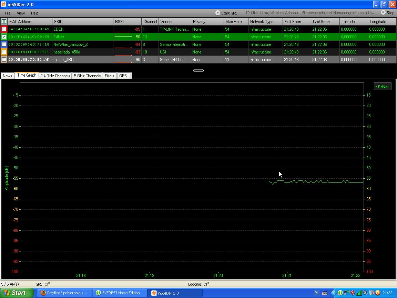Sort by the Network Type column header
Image resolution: width=397 pixels, height=298 pixels.
[x=265, y=21]
